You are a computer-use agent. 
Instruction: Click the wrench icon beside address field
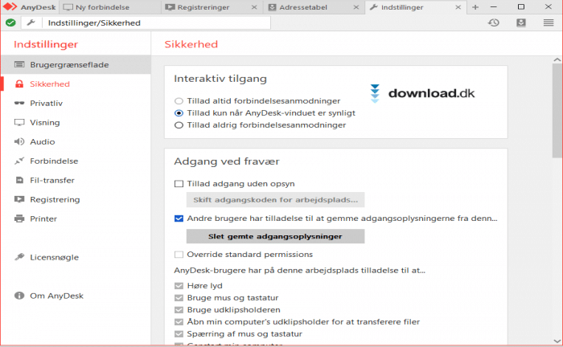coord(31,23)
